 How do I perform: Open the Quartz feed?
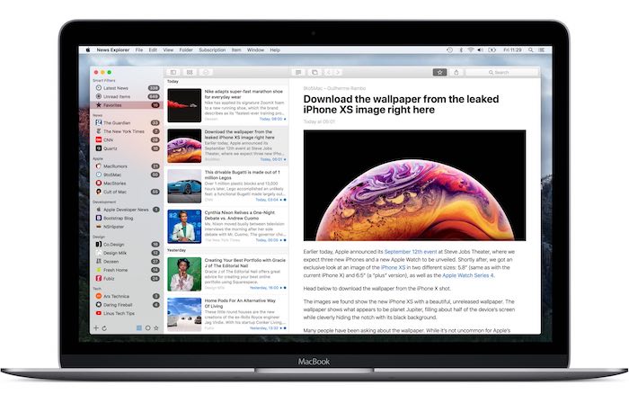[127, 148]
